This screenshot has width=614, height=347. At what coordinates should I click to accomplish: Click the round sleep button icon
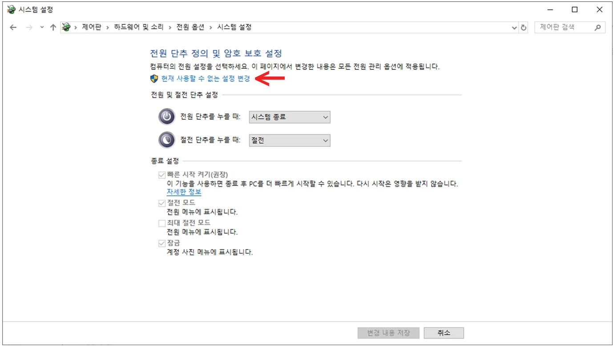(166, 140)
